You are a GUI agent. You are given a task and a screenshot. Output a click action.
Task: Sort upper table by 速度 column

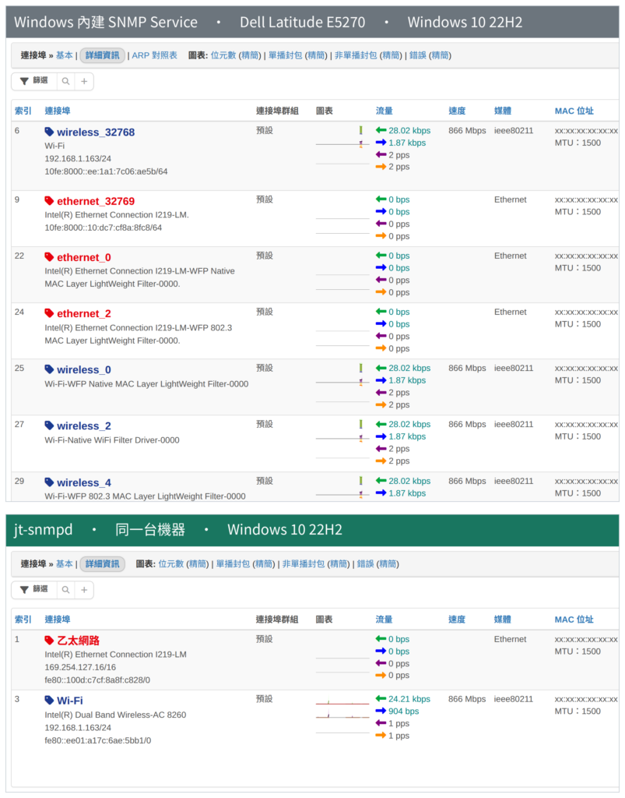(x=457, y=111)
